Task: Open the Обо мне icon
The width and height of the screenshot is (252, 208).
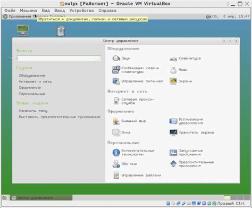Action: coord(116,164)
